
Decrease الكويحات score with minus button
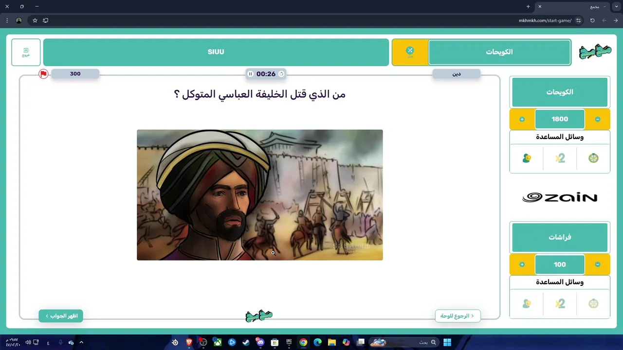click(597, 119)
